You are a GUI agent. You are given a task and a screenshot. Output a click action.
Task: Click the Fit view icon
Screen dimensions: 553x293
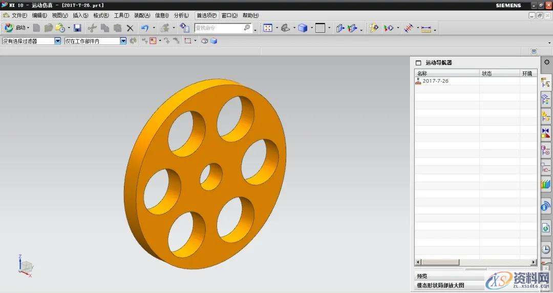268,28
